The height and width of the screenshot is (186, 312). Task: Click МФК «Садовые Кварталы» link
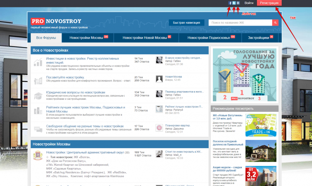[x=64, y=169]
